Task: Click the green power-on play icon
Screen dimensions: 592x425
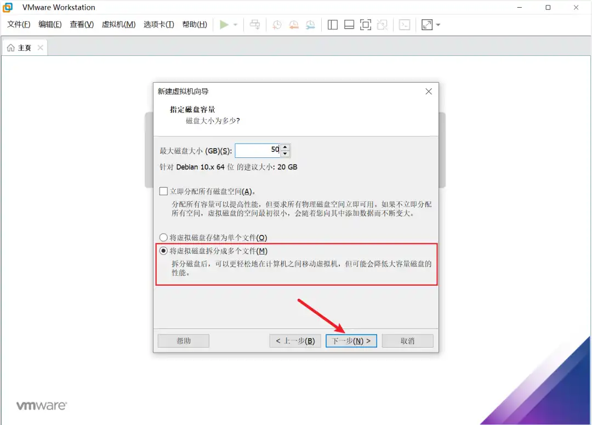Action: [x=224, y=25]
